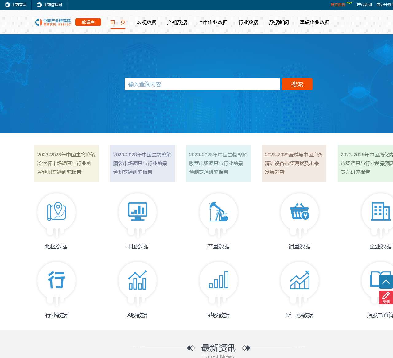The height and width of the screenshot is (358, 393).
Task: Open the 上市企业数据 navigation item
Action: (212, 22)
